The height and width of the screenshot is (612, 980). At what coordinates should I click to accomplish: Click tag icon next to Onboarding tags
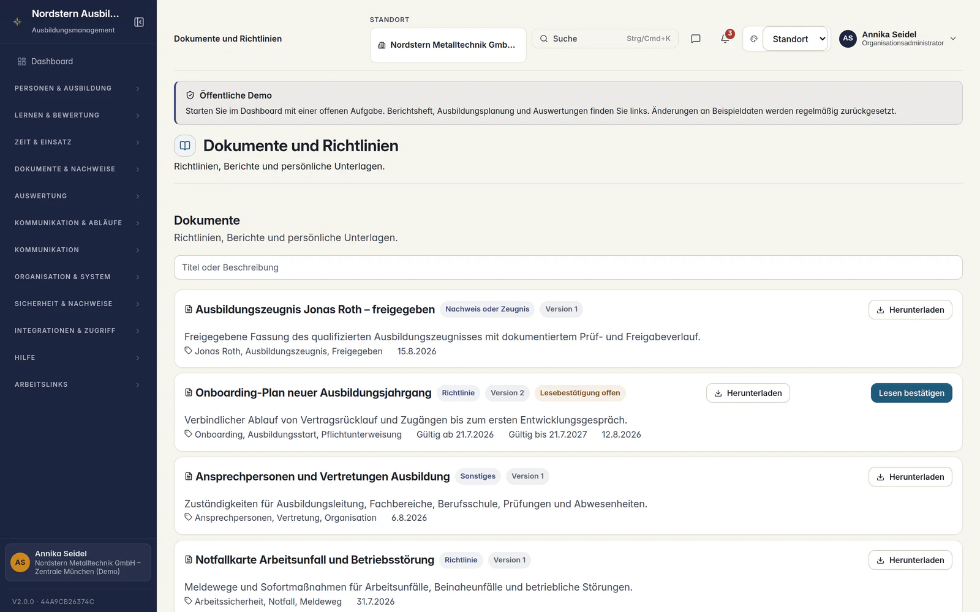coord(188,434)
